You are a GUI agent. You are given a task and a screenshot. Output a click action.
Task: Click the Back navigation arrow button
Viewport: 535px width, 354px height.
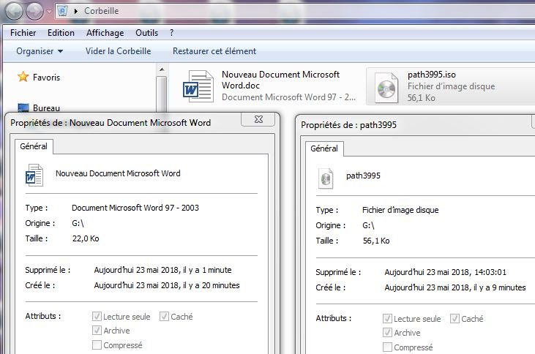[x=14, y=11]
